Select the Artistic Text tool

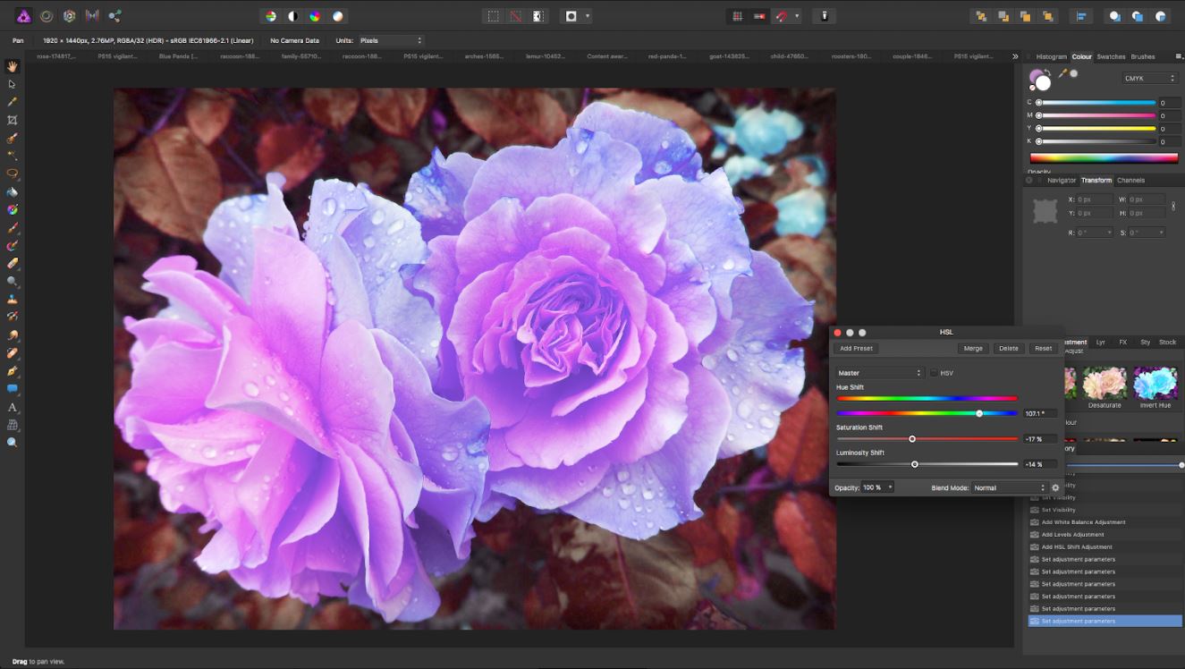pyautogui.click(x=13, y=407)
